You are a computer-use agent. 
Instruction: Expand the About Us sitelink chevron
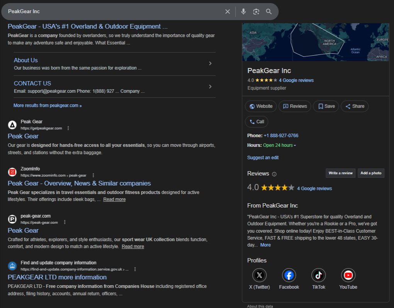click(x=210, y=63)
